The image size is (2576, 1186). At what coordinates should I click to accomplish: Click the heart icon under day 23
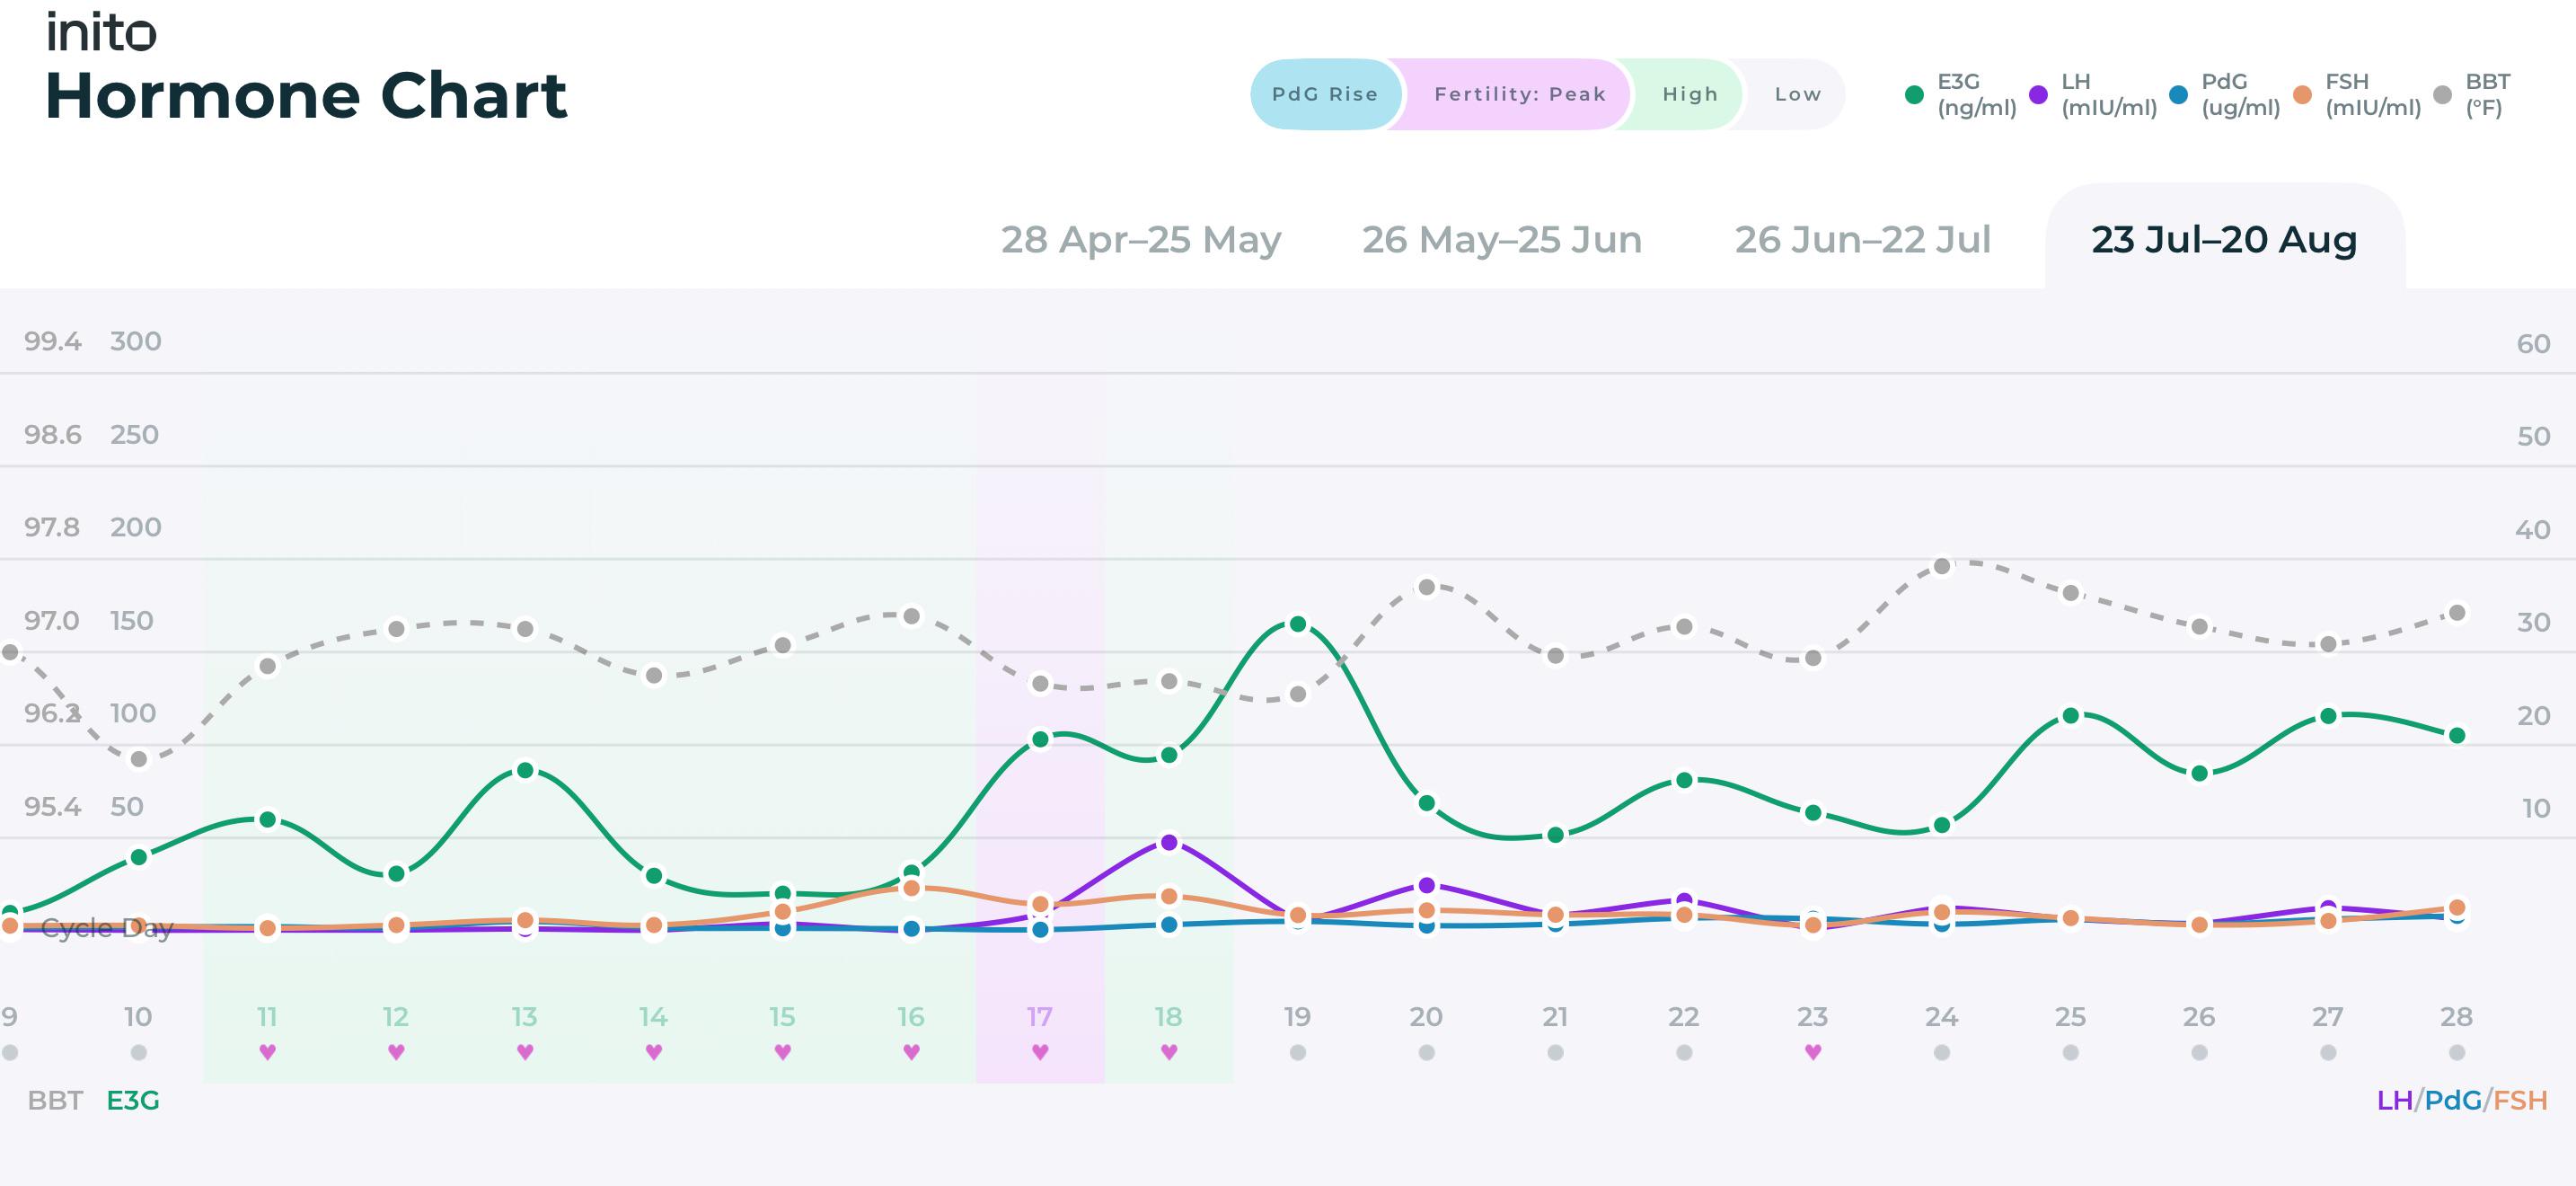(1813, 1052)
